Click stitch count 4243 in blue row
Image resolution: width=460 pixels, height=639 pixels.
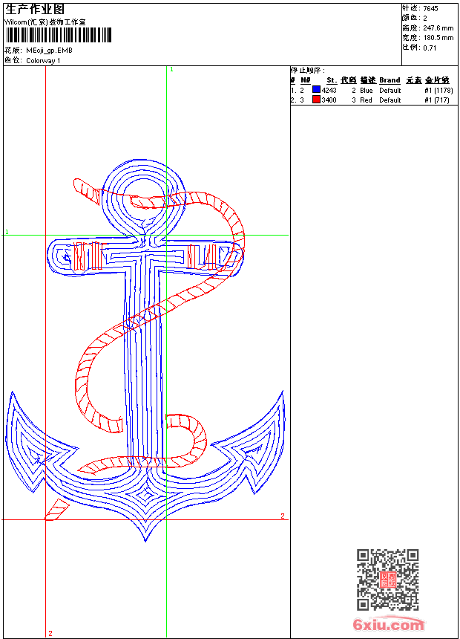[x=329, y=90]
